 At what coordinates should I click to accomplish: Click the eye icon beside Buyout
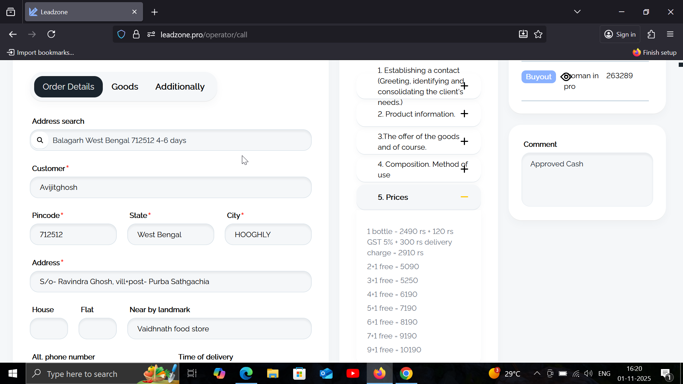[566, 77]
